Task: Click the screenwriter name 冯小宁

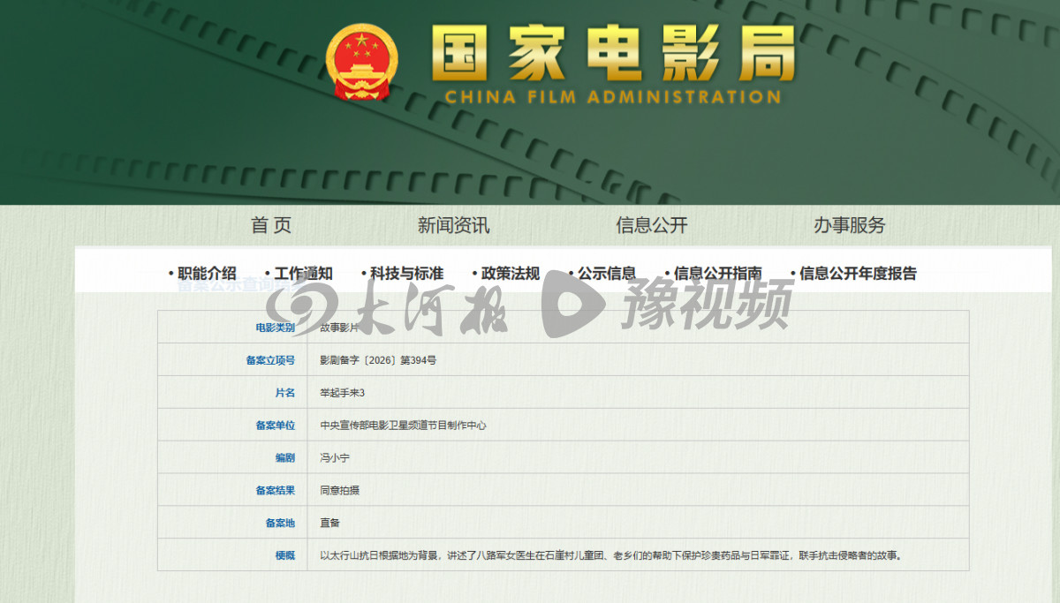Action: point(335,458)
